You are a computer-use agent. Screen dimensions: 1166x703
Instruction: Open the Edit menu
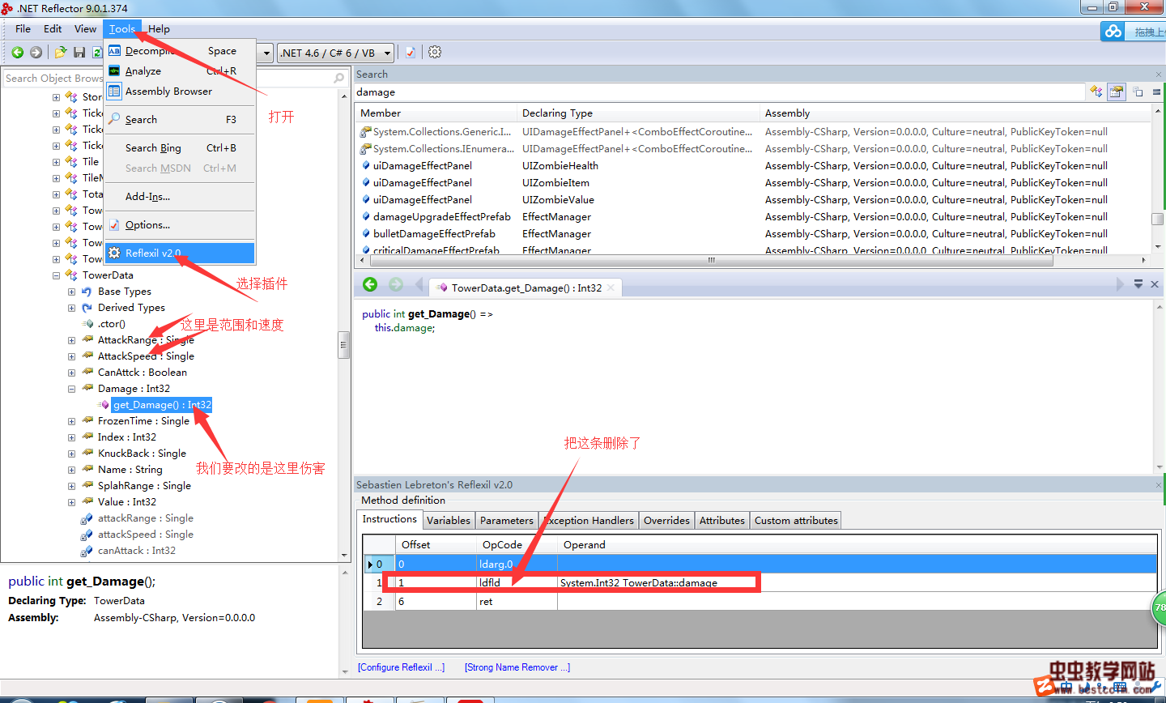point(53,28)
